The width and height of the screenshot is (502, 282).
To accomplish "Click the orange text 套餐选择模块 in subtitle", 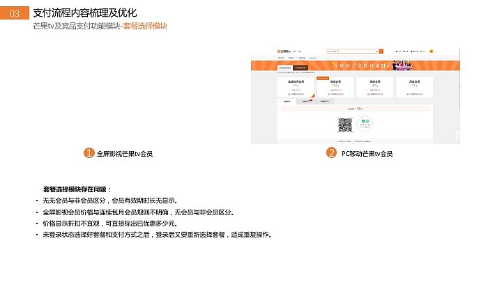I will click(145, 26).
